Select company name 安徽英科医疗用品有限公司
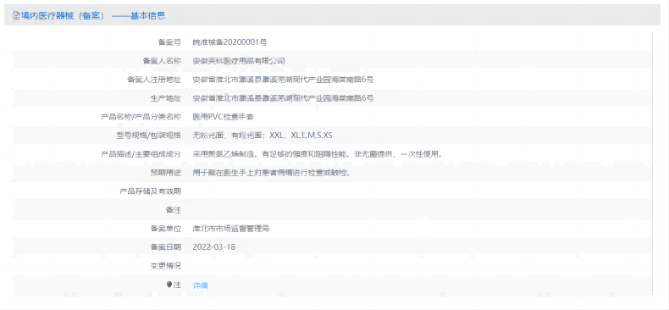The image size is (669, 310). [239, 61]
